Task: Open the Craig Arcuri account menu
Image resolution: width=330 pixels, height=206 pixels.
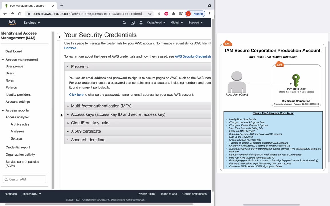Action: click(156, 23)
